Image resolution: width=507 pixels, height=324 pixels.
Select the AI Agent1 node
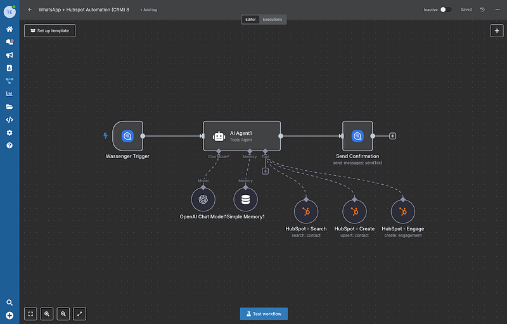click(x=241, y=135)
